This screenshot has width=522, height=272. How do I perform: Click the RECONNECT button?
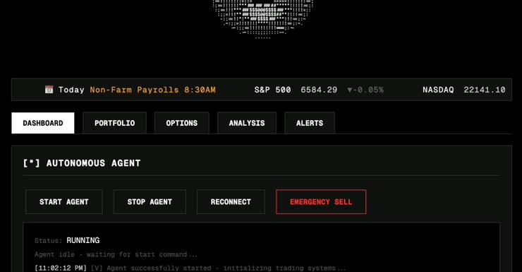coord(231,202)
